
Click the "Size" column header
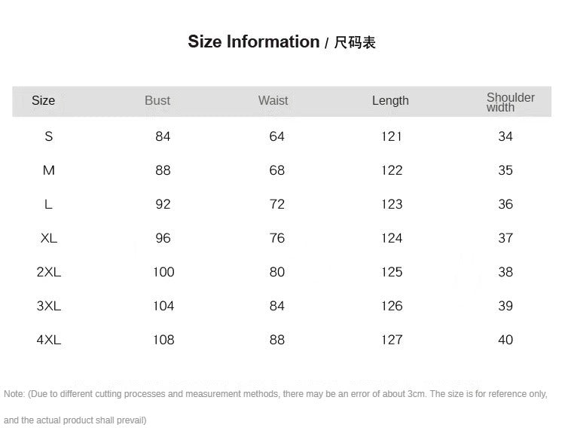(x=44, y=101)
